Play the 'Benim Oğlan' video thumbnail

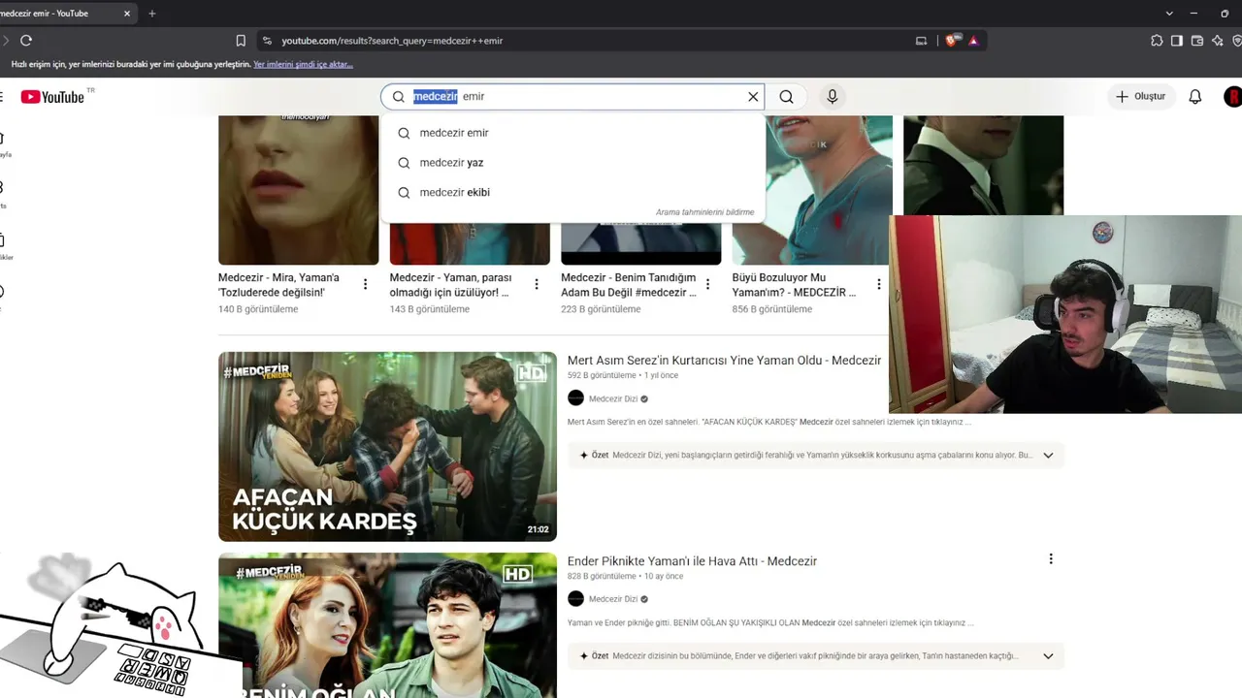387,625
